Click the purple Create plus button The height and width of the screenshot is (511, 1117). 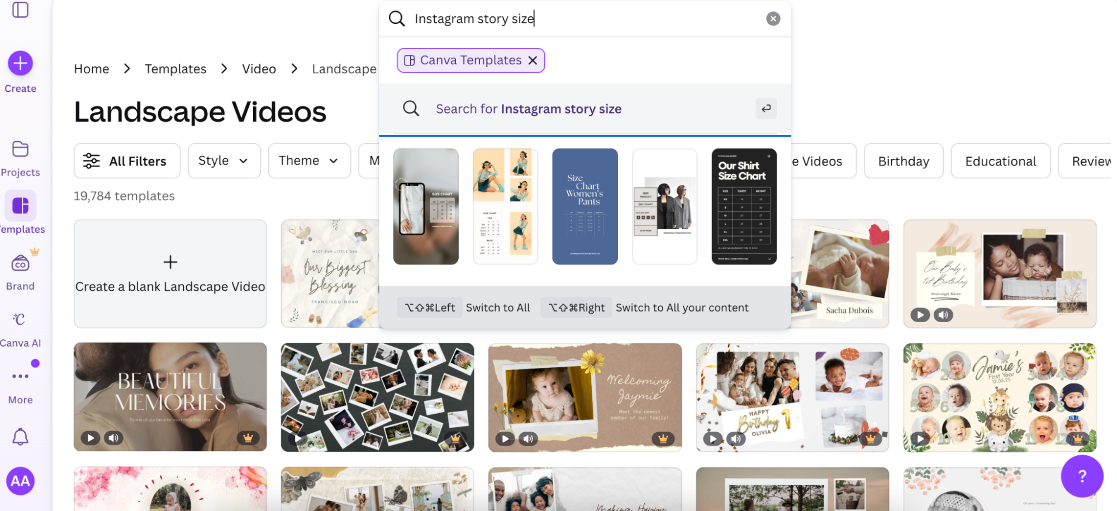[20, 63]
